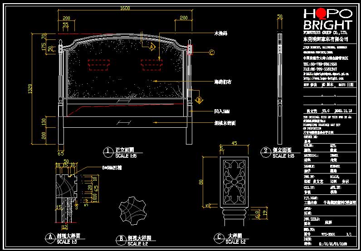Click the TEL phone number in title block
Viewport: 361px width, 251px height.
tap(321, 64)
